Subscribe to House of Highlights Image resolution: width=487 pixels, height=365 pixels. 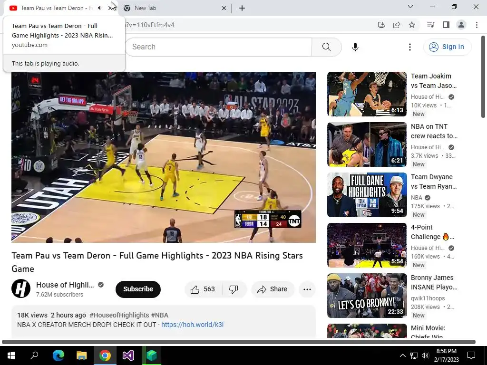[138, 289]
